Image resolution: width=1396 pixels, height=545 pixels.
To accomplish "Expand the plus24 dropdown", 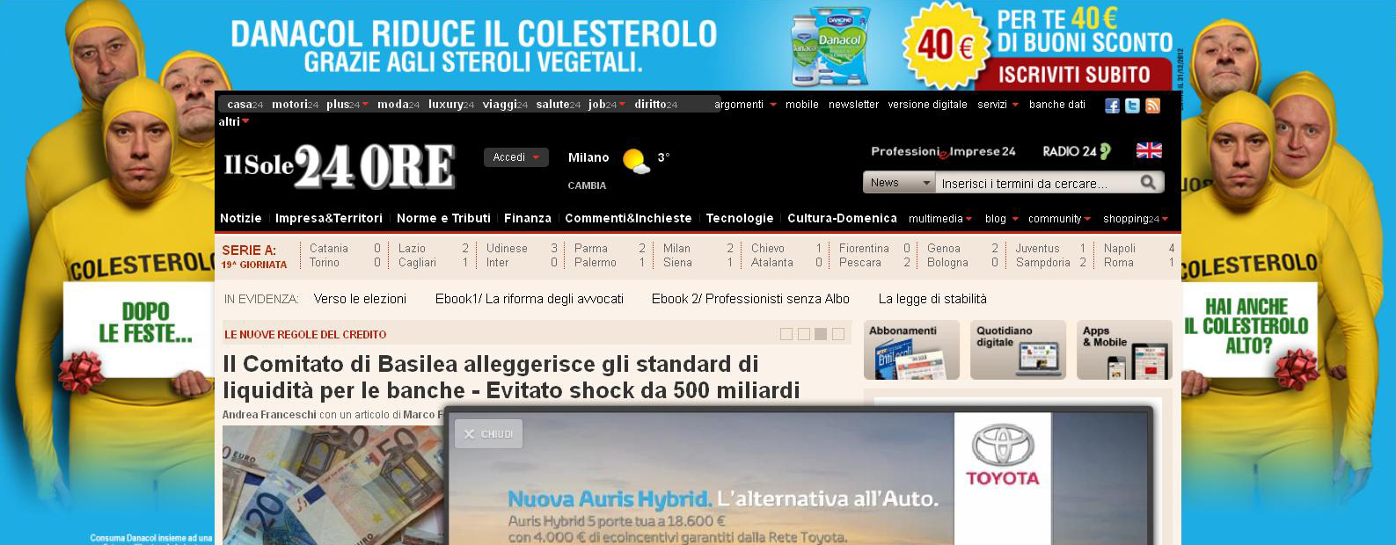I will click(x=347, y=105).
